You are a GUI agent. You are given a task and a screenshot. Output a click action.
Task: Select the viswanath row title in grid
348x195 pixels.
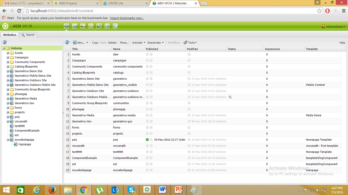pyautogui.click(x=78, y=146)
